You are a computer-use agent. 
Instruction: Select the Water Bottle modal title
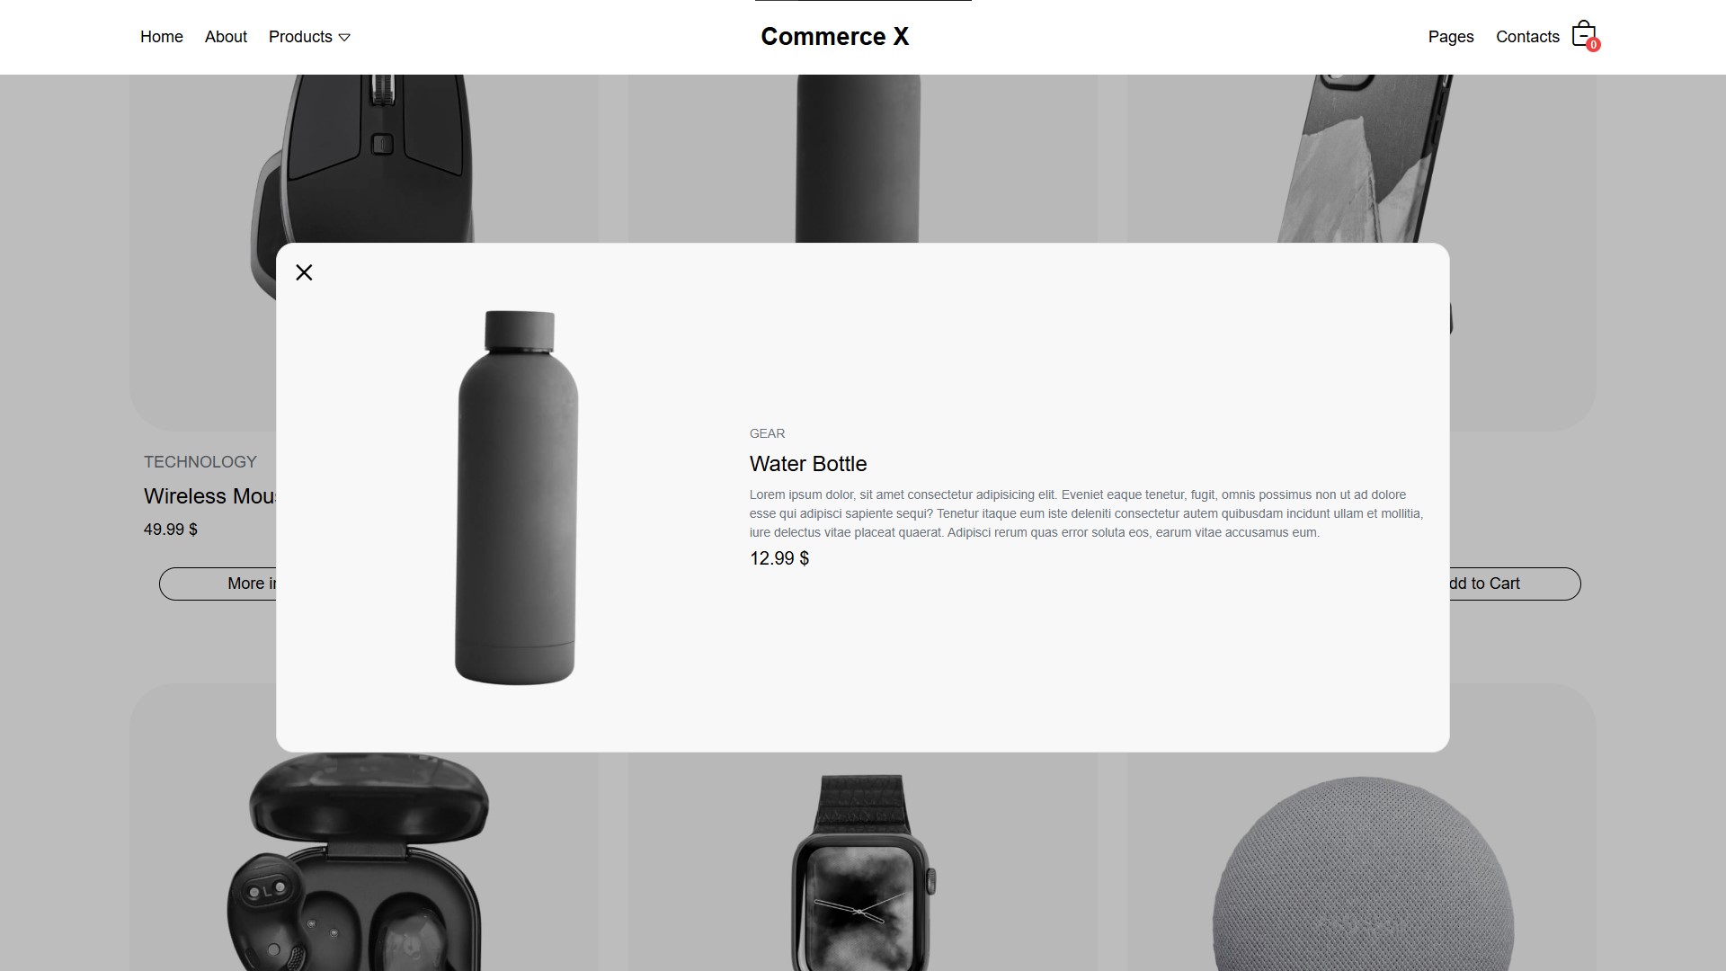click(808, 464)
